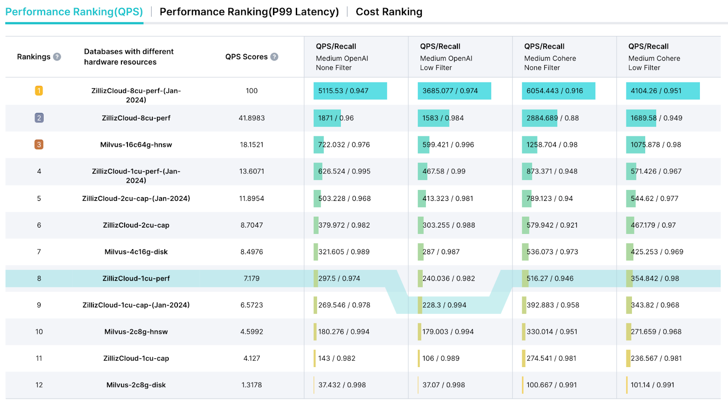This screenshot has width=728, height=403.
Task: Click the bronze rank 3 badge
Action: coord(39,145)
